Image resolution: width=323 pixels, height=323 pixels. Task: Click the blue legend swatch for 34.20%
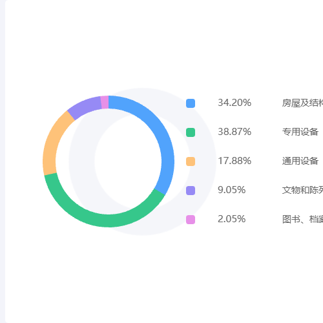click(191, 103)
